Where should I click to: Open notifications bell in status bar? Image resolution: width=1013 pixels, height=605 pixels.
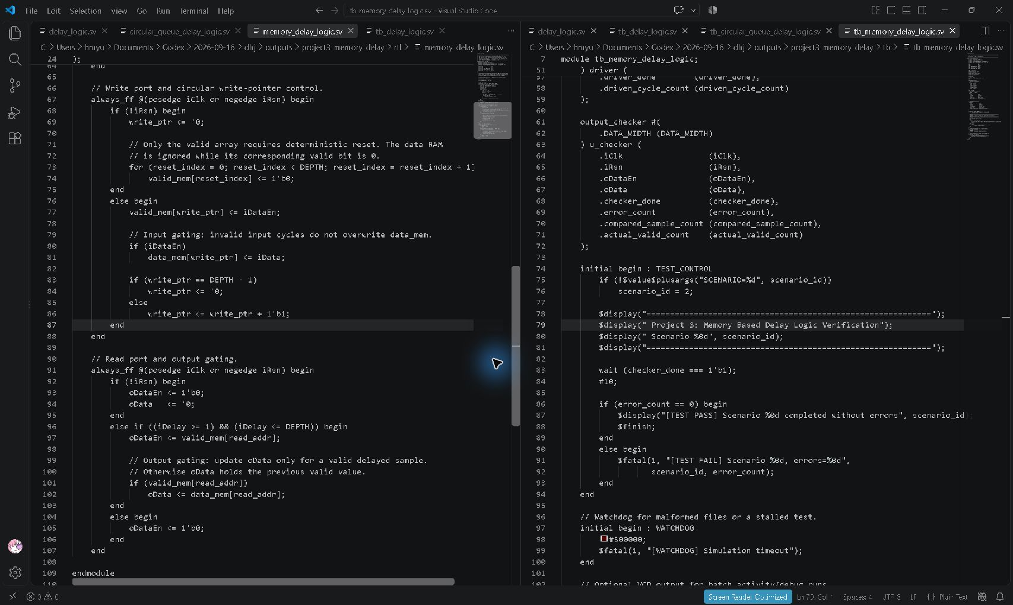(1000, 597)
